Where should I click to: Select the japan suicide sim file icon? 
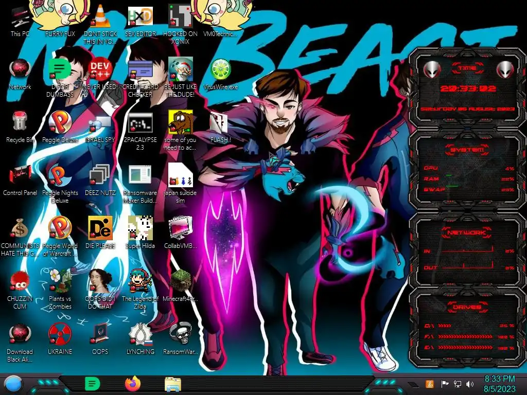pos(180,175)
